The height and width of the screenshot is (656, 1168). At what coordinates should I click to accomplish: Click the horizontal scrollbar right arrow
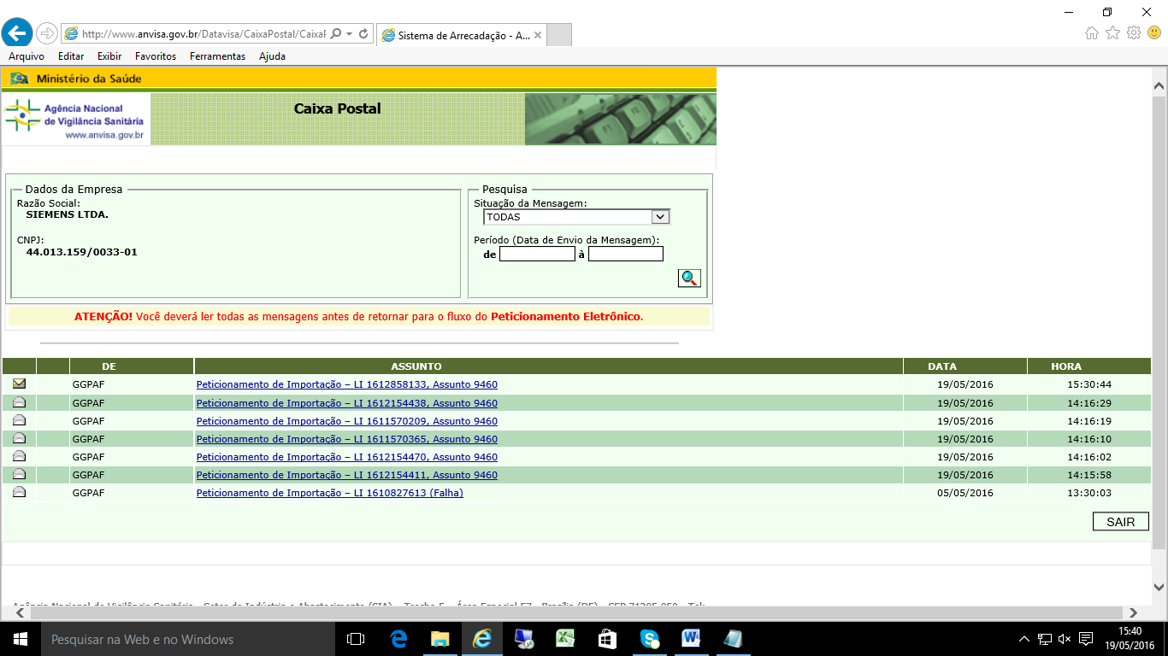[x=1133, y=612]
